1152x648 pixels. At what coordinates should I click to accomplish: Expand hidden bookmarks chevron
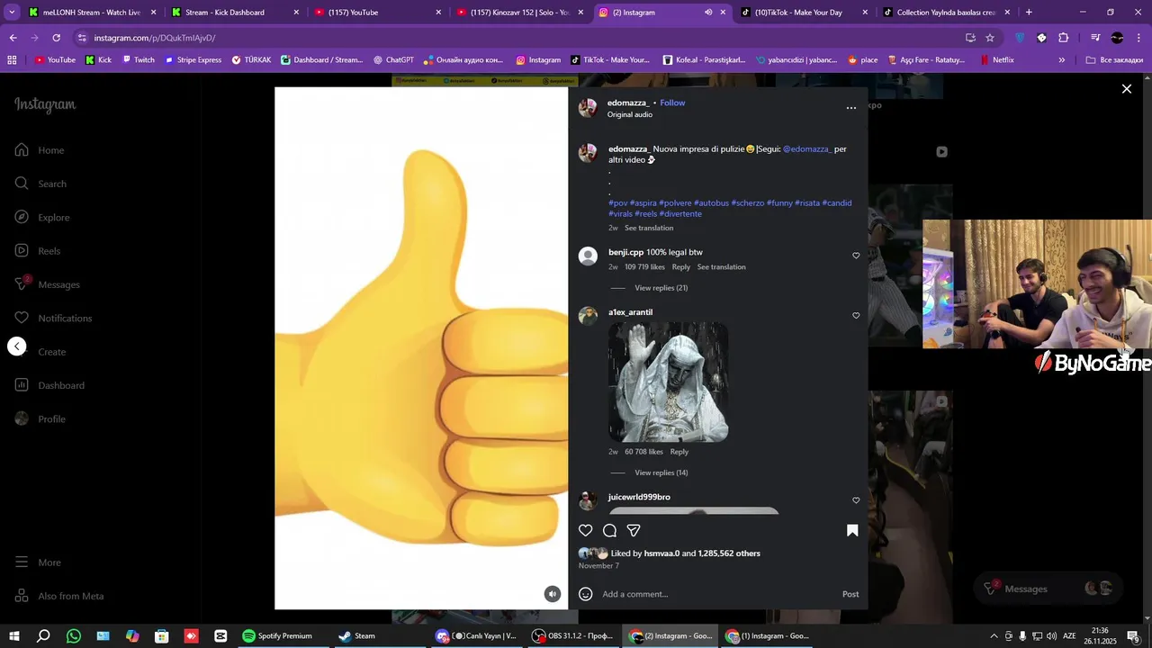click(1062, 60)
